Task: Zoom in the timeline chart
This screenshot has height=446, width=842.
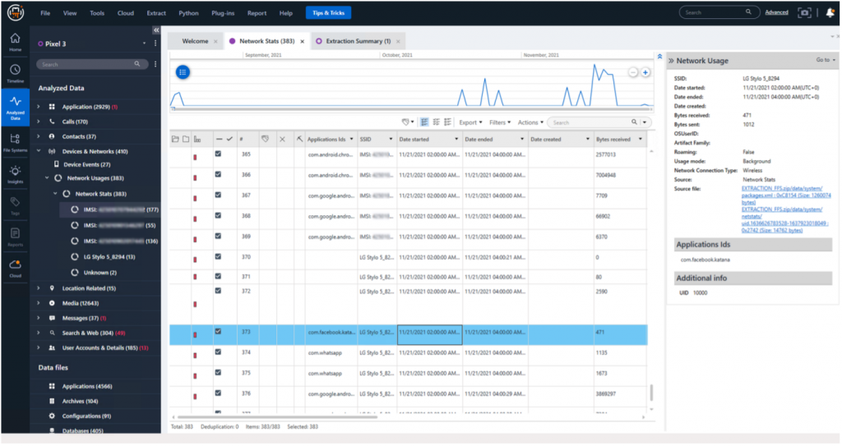Action: (x=645, y=72)
